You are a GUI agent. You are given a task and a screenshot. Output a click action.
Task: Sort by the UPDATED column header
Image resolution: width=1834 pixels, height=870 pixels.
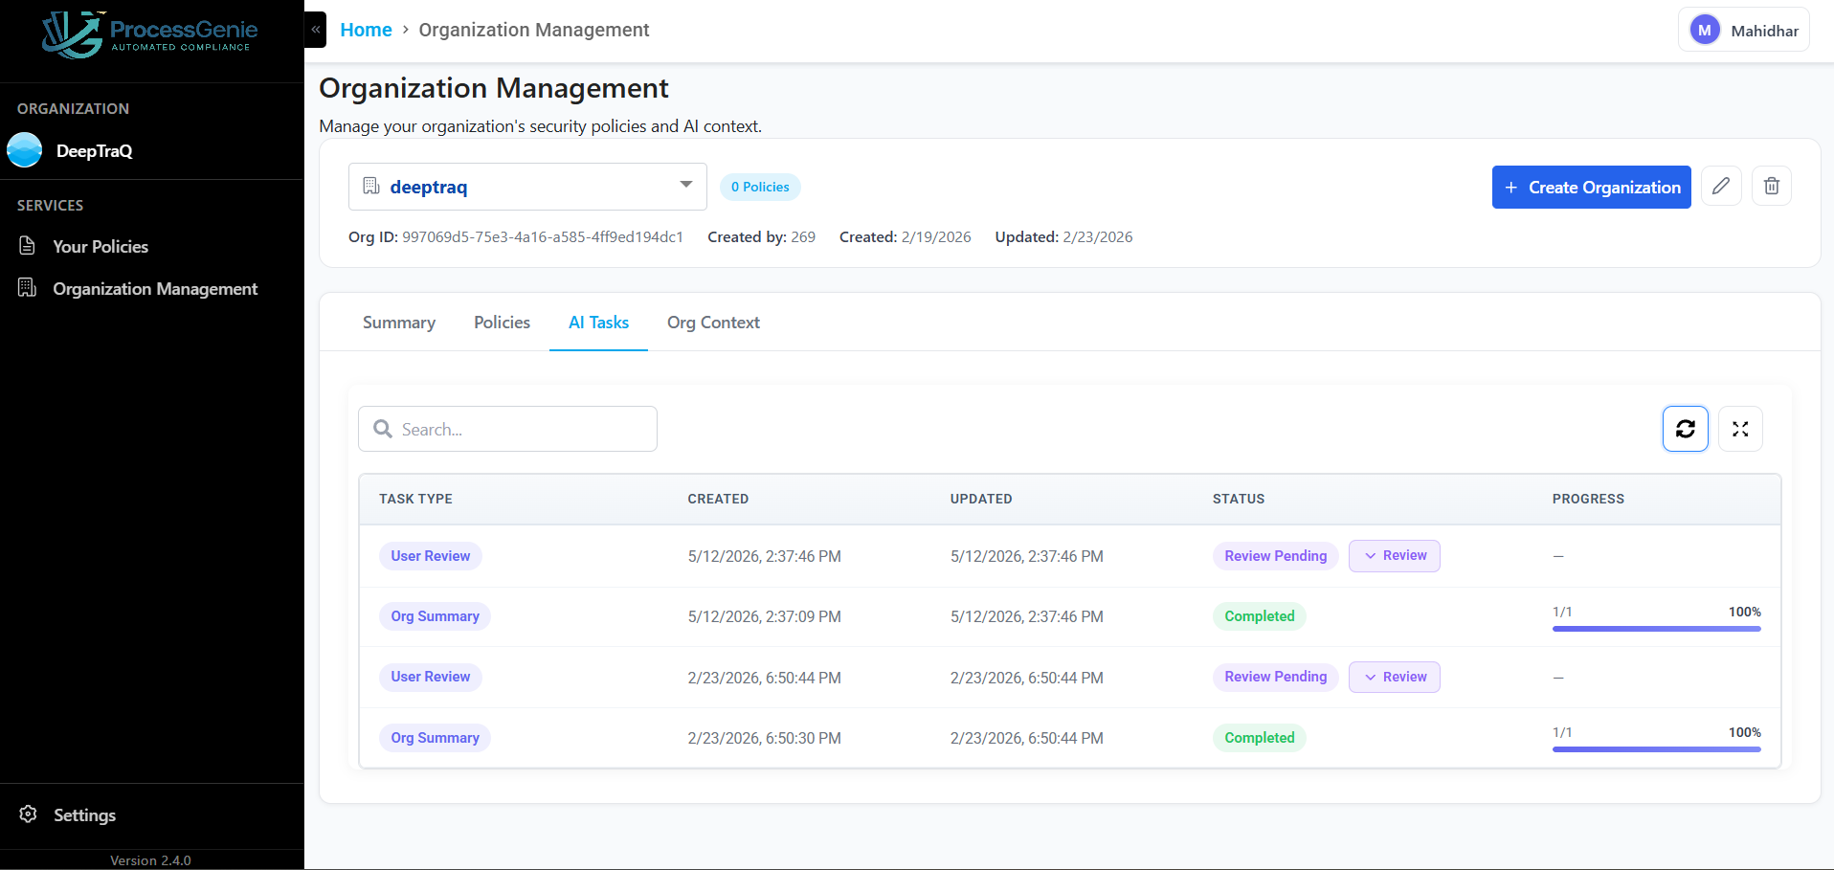tap(981, 499)
